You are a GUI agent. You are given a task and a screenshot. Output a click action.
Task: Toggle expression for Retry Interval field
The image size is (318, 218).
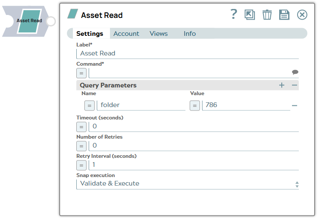(81, 165)
